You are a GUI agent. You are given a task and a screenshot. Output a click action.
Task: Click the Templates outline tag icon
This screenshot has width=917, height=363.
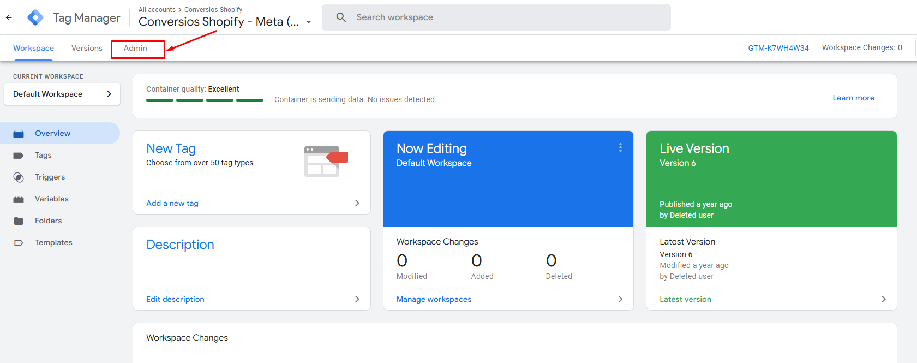coord(19,243)
